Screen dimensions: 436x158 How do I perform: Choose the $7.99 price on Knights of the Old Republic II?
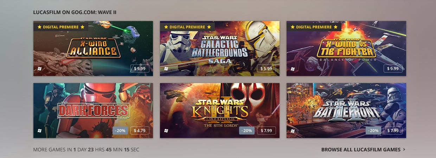(x=266, y=130)
